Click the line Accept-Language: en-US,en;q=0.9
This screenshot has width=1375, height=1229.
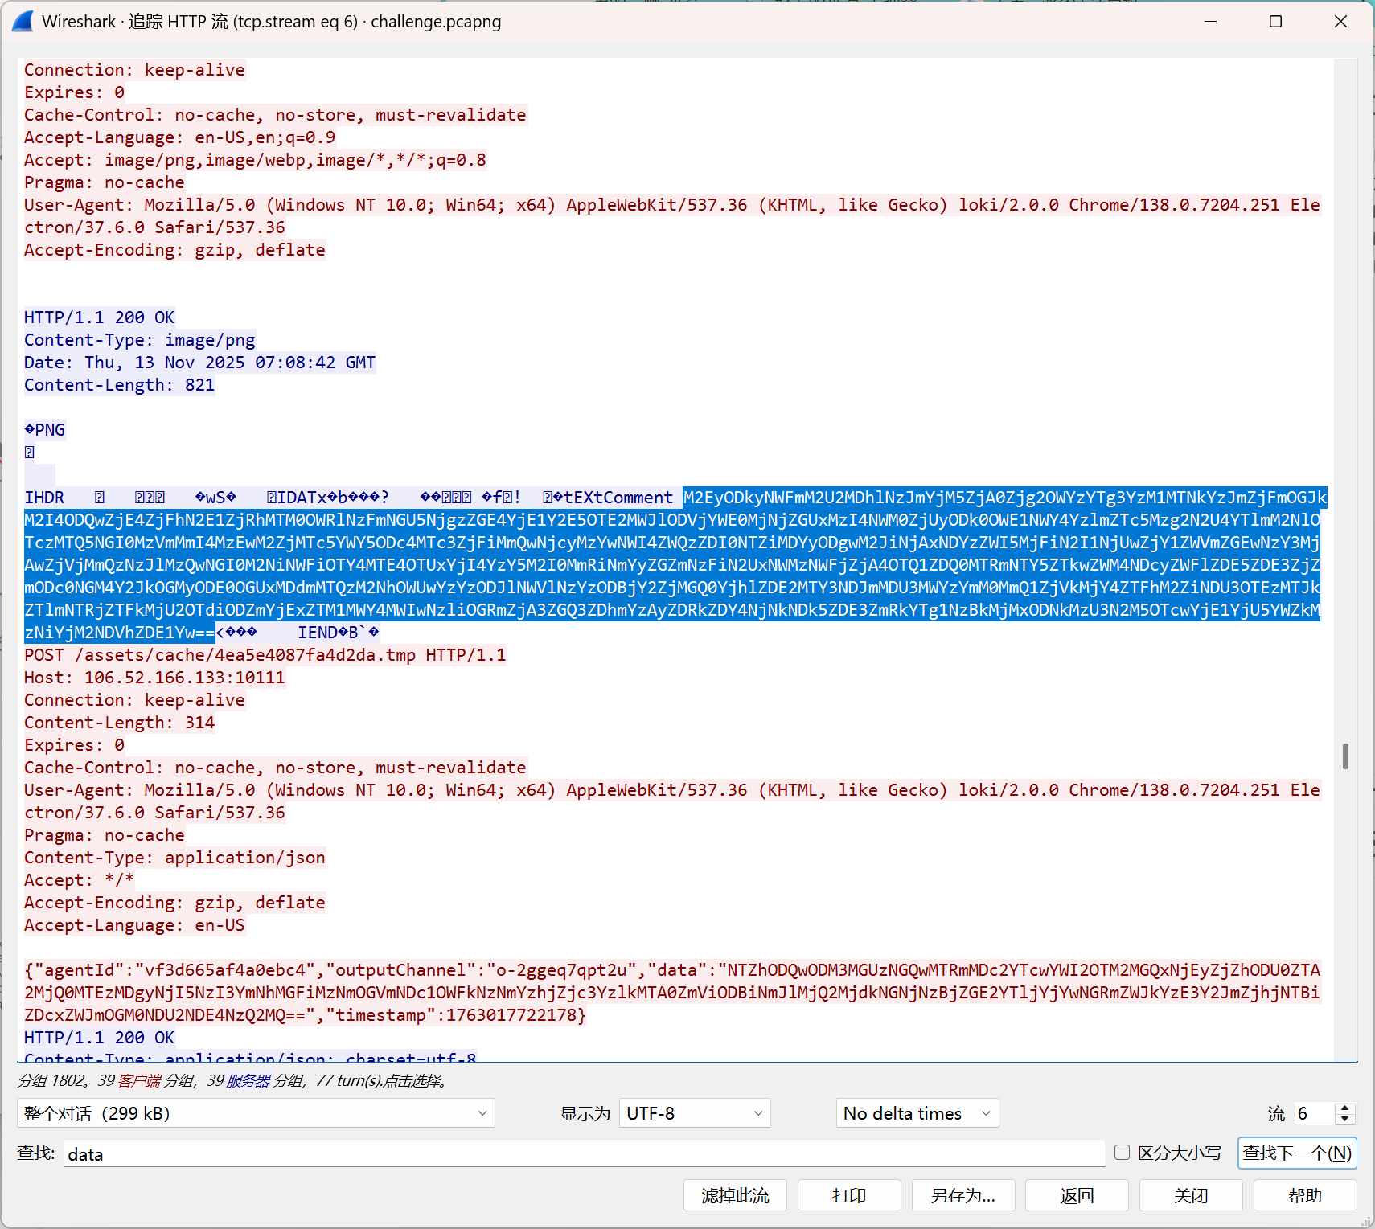coord(179,137)
